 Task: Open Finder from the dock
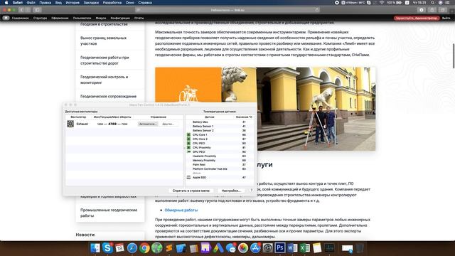coord(95,248)
